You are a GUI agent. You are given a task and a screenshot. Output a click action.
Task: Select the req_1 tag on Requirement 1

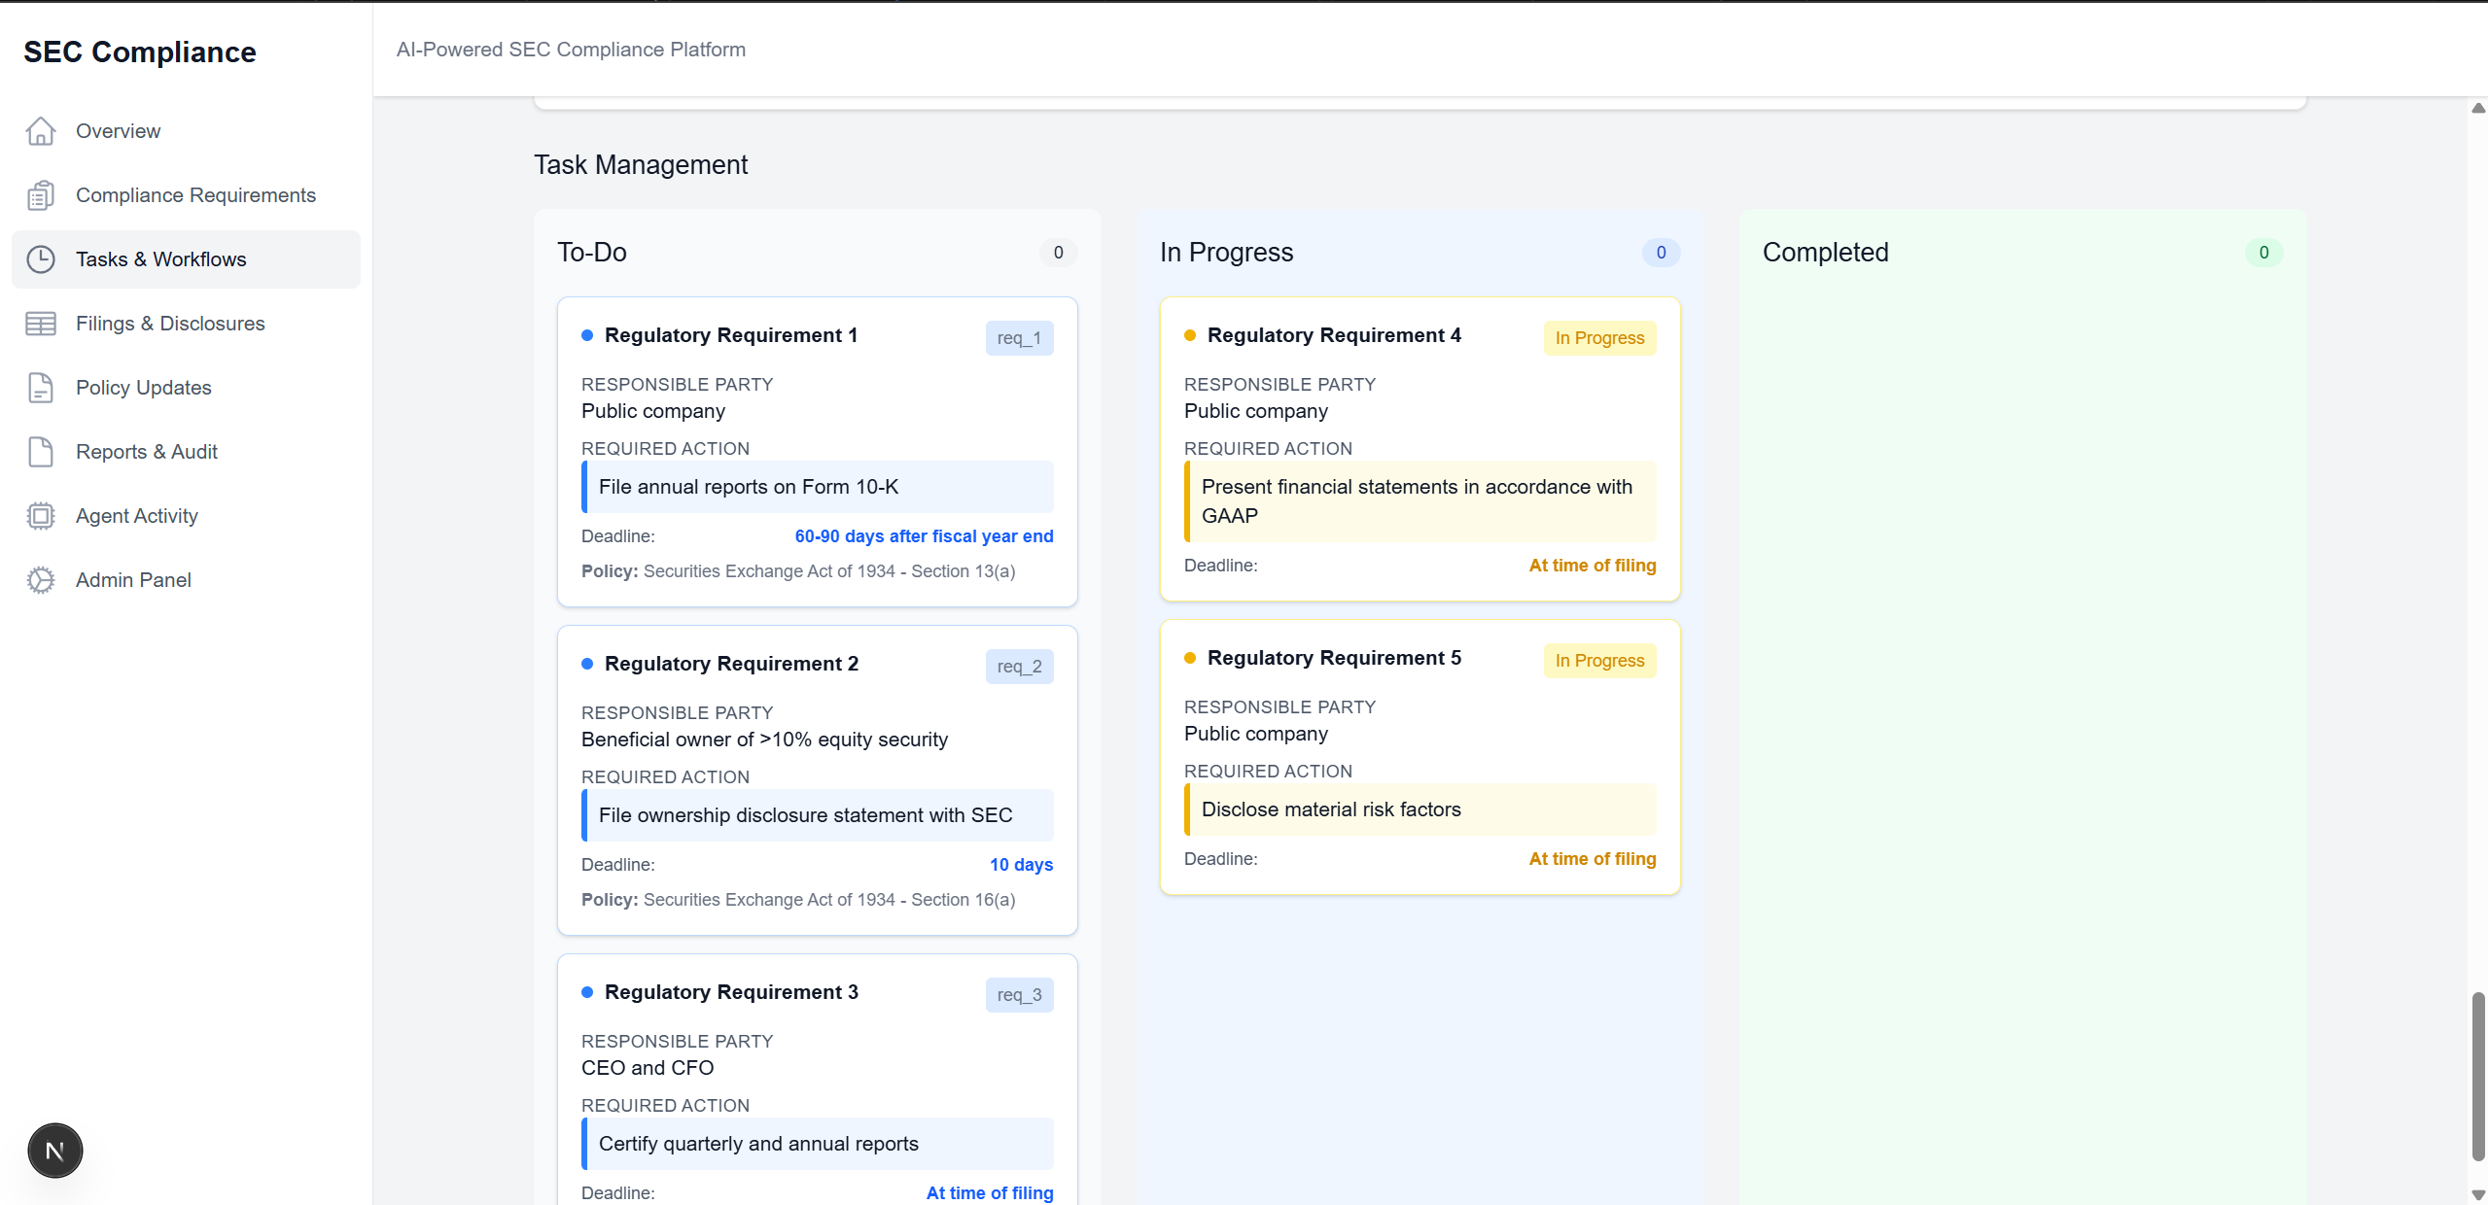pyautogui.click(x=1019, y=338)
